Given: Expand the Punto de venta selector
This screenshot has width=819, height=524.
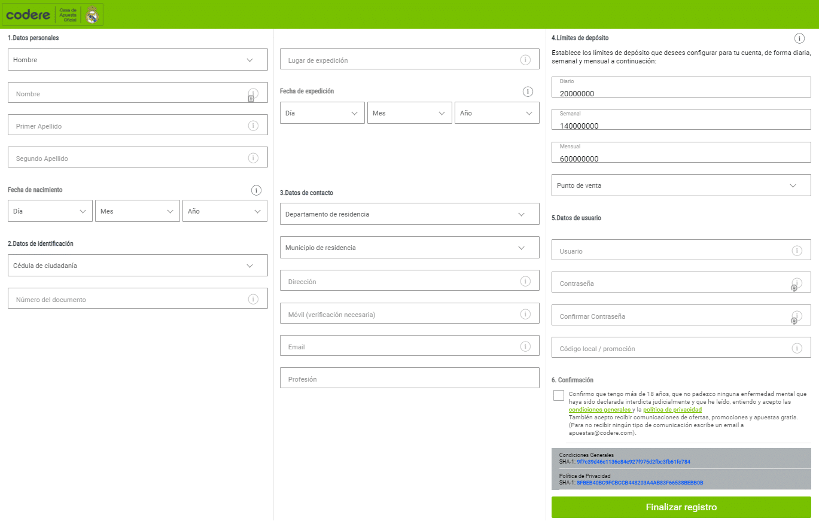Looking at the screenshot, I should [681, 185].
